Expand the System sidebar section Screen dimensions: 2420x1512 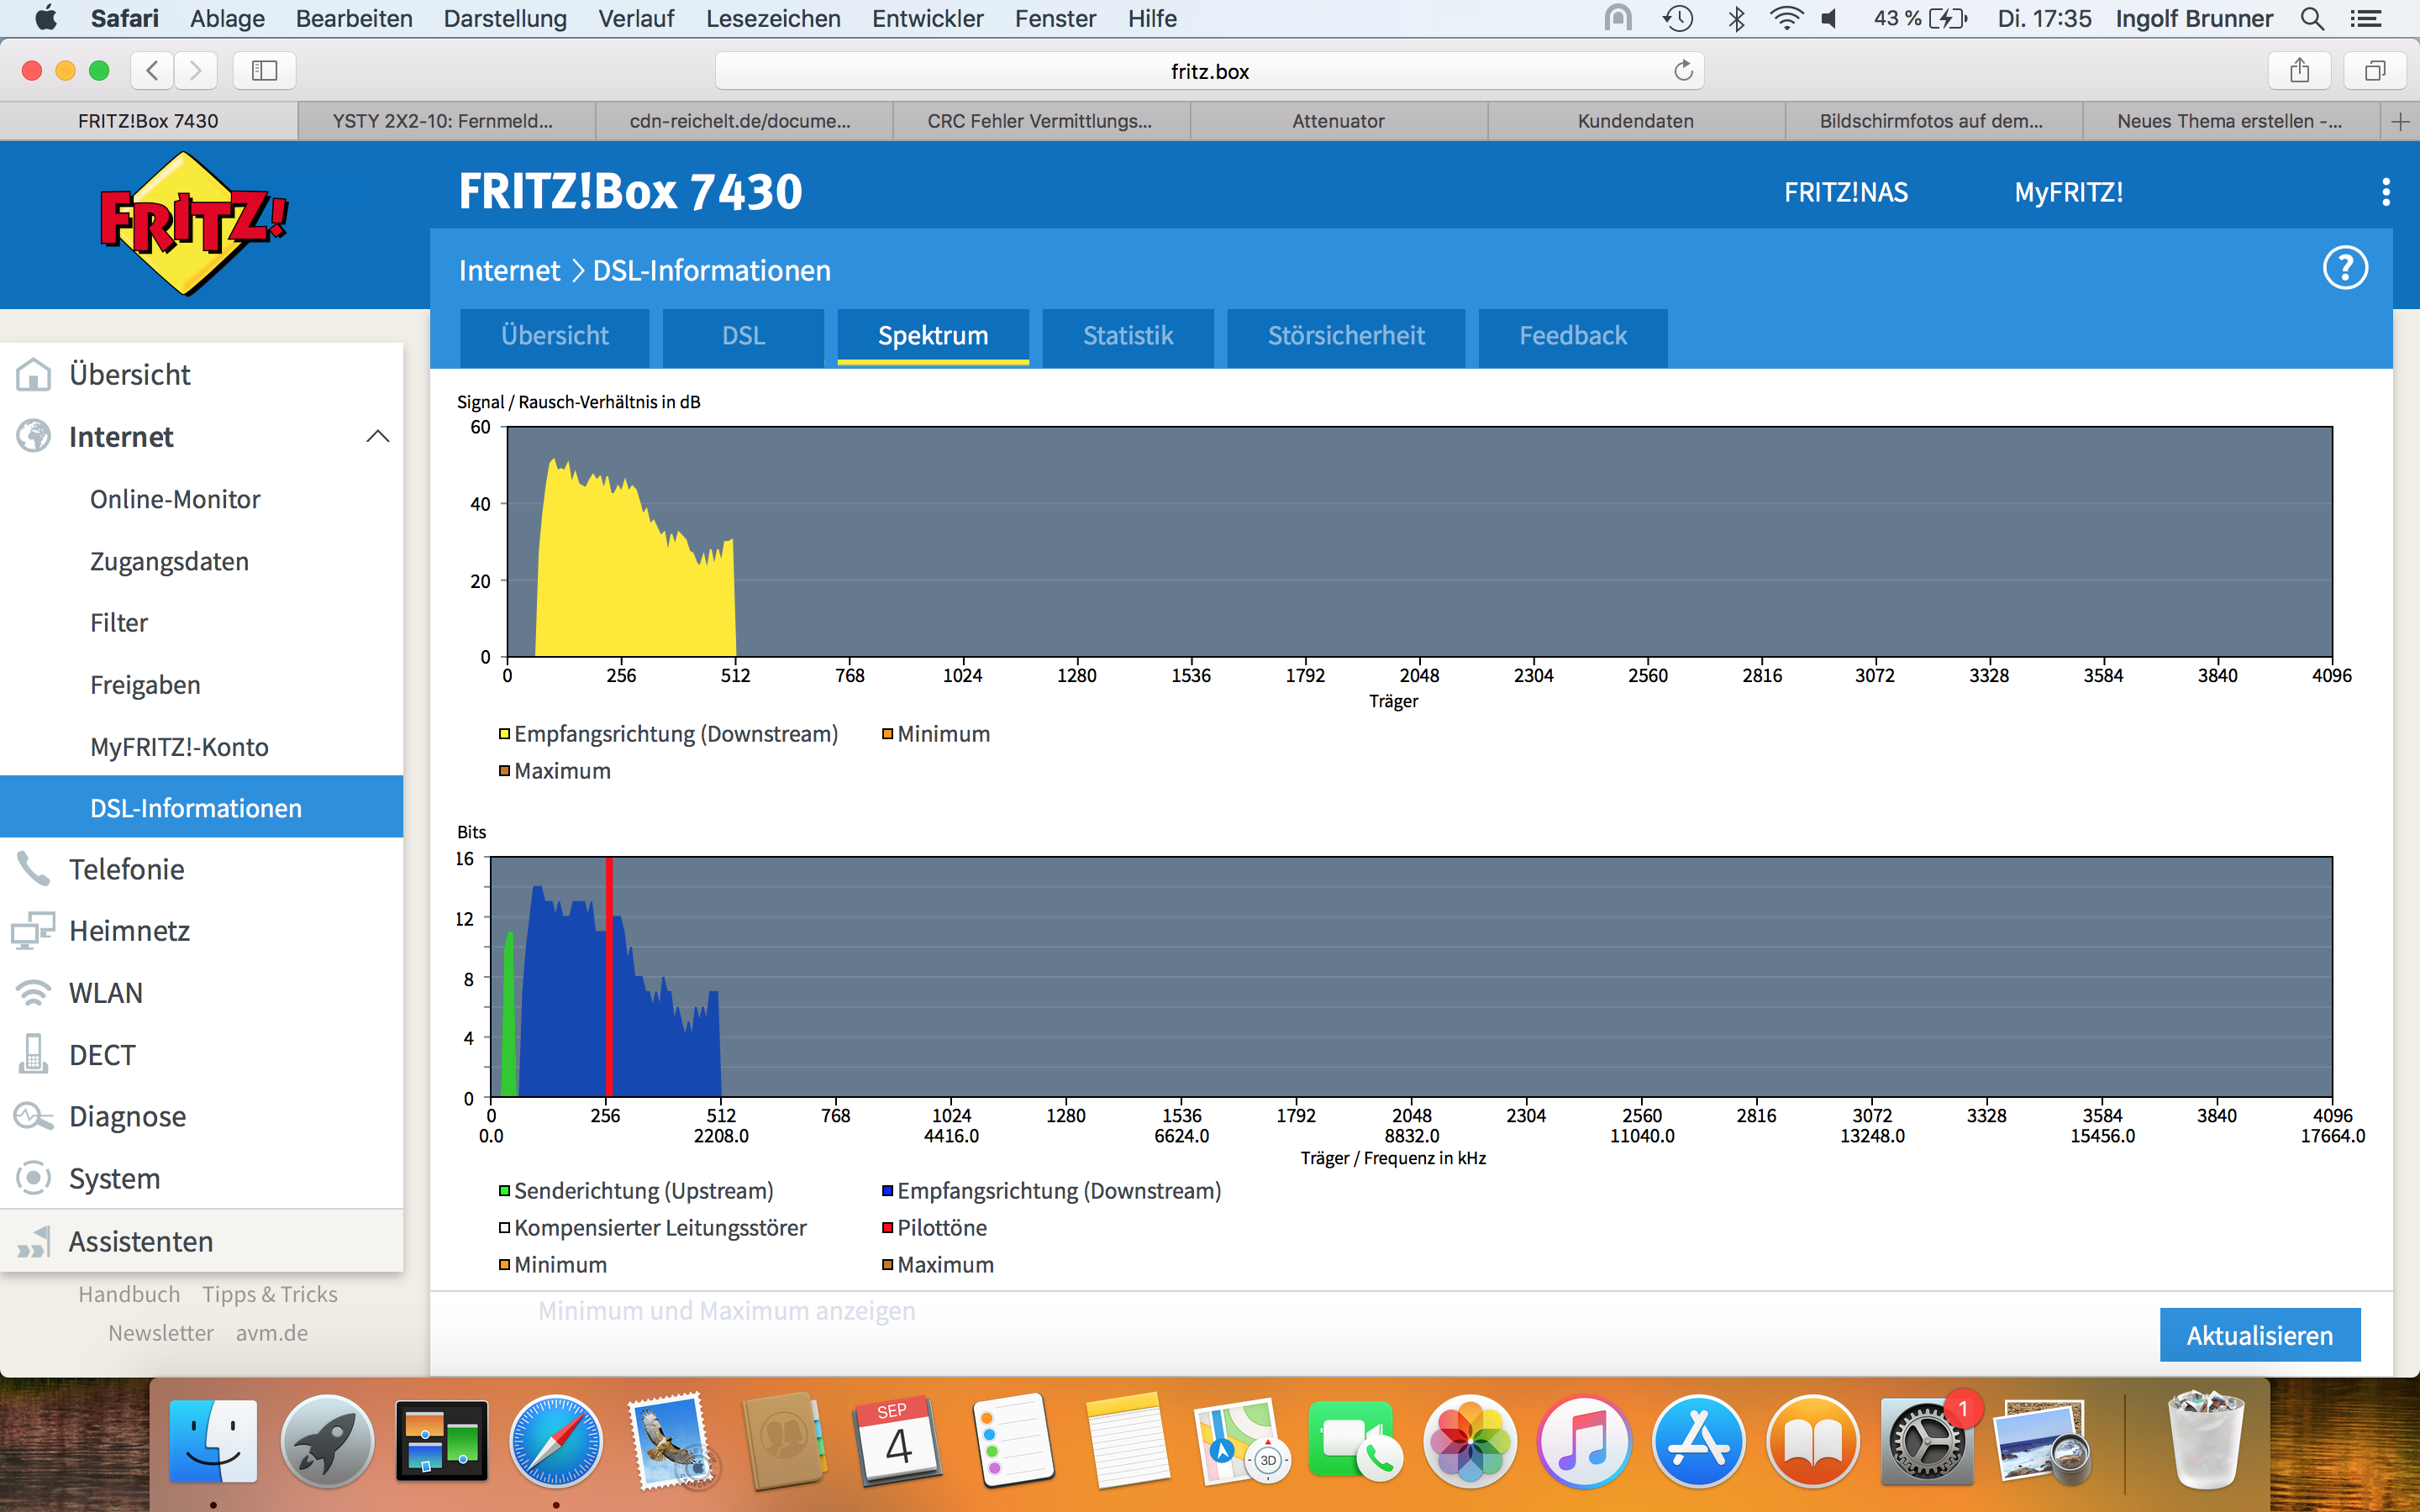(114, 1178)
